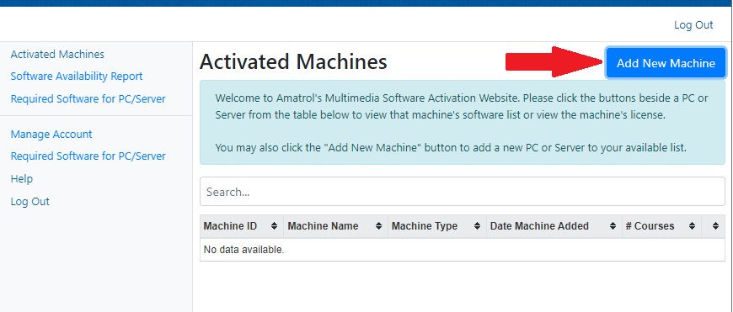The height and width of the screenshot is (312, 733).
Task: Open the Help link in sidebar
Action: 22,179
